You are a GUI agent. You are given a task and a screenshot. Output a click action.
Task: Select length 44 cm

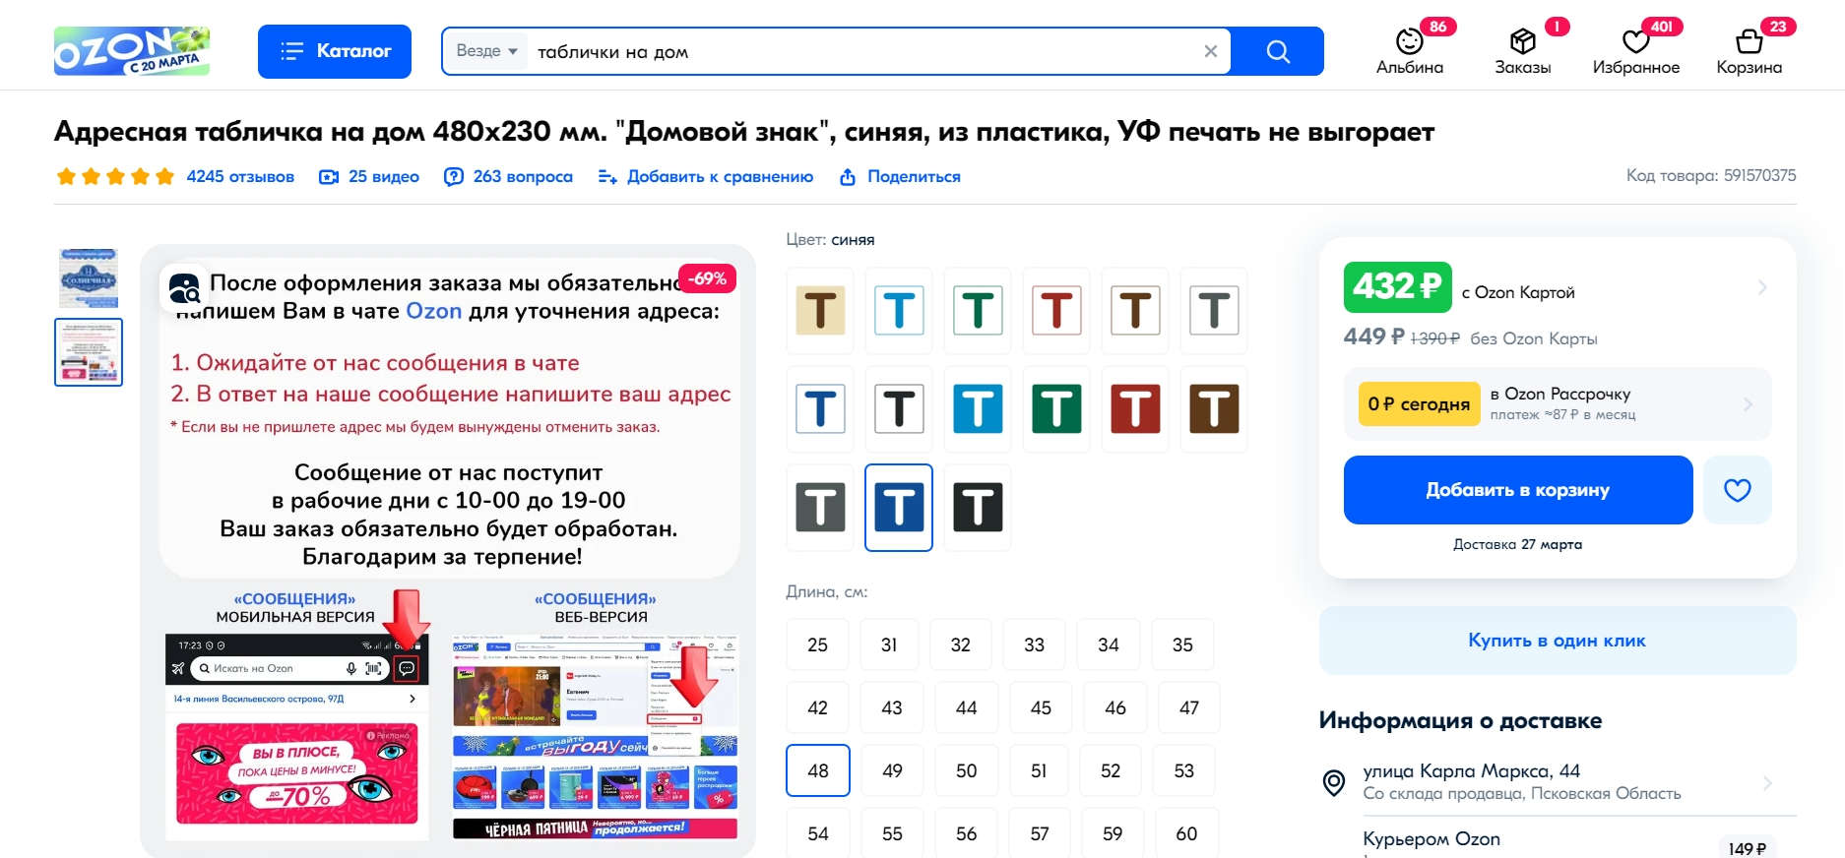click(967, 707)
